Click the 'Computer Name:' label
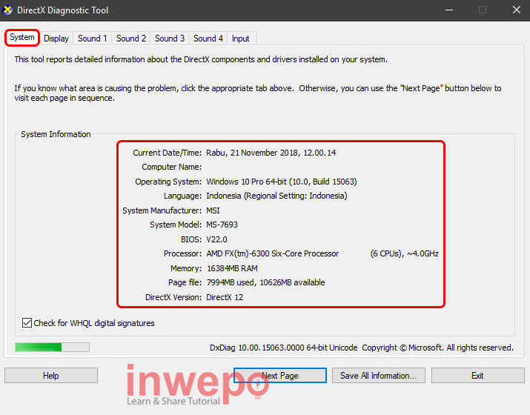The width and height of the screenshot is (530, 415). pos(172,167)
